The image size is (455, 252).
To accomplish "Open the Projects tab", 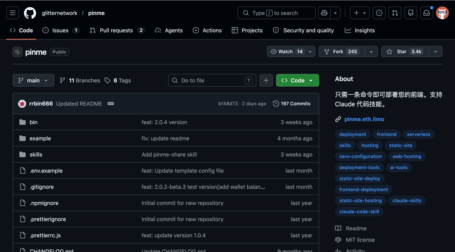I will (x=247, y=30).
